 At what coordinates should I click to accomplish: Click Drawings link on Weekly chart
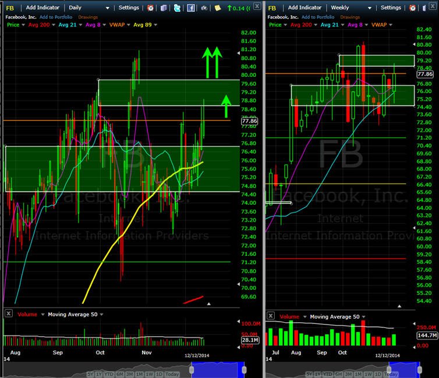pyautogui.click(x=350, y=17)
